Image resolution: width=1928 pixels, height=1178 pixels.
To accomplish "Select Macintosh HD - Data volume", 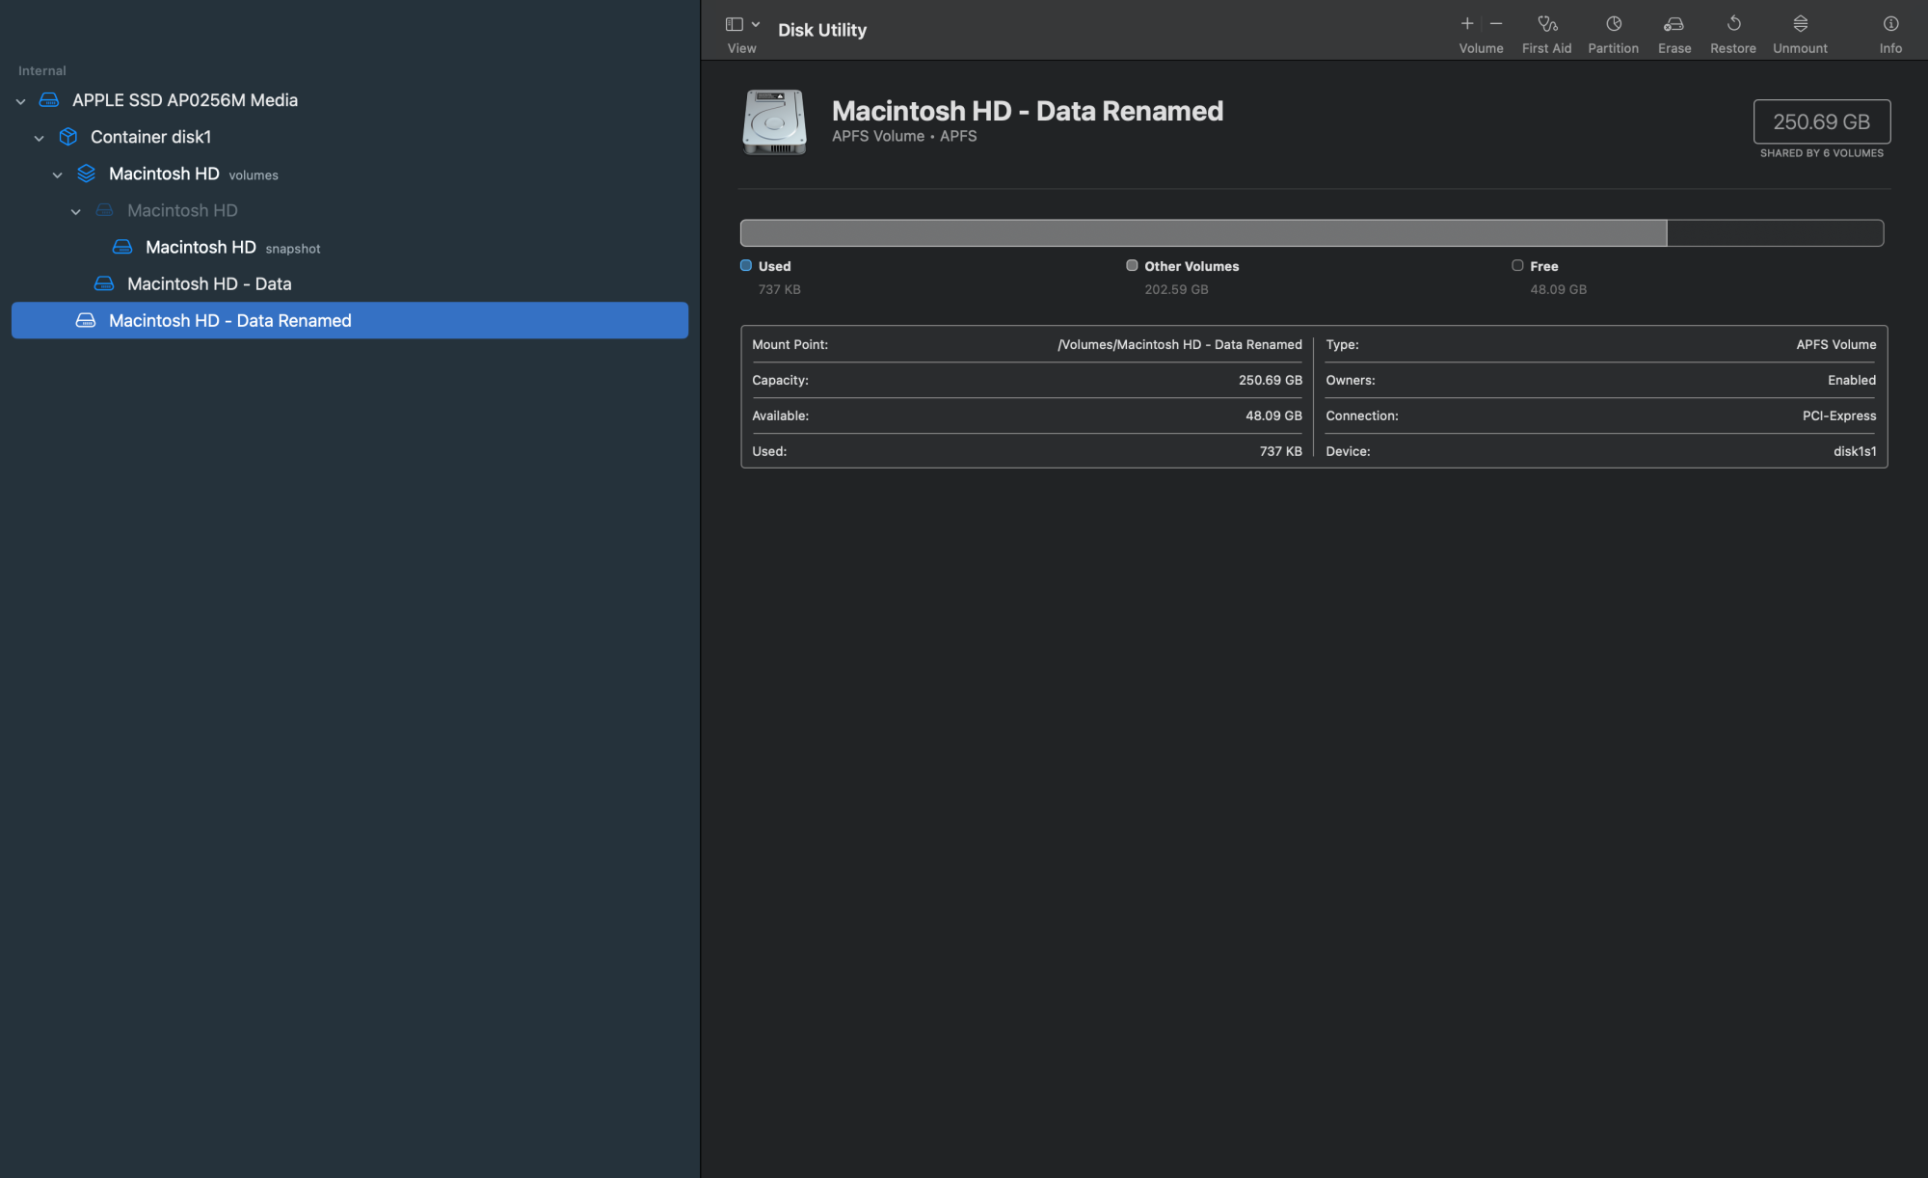I will point(209,284).
